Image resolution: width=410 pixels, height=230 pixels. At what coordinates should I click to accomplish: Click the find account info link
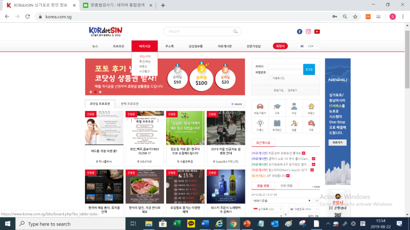pyautogui.click(x=292, y=90)
